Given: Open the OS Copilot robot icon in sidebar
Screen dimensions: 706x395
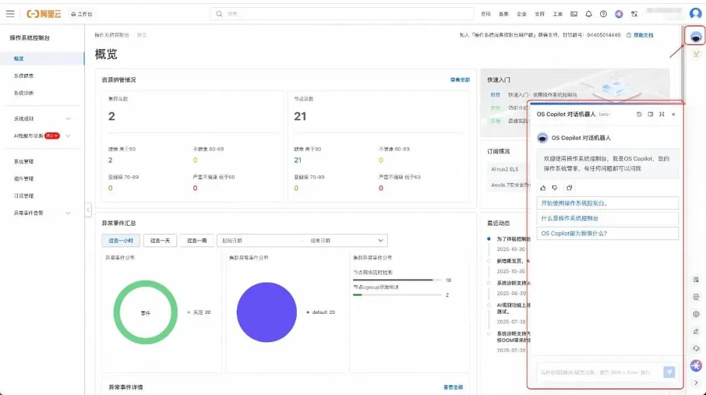Looking at the screenshot, I should click(x=696, y=37).
